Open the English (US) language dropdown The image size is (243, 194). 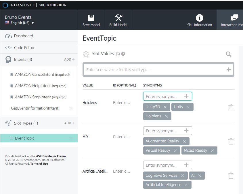tap(20, 23)
